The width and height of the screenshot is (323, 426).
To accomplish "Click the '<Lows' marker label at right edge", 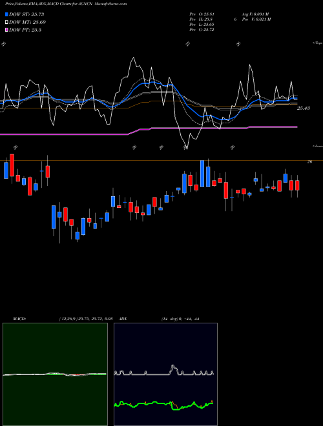I will [x=317, y=146].
